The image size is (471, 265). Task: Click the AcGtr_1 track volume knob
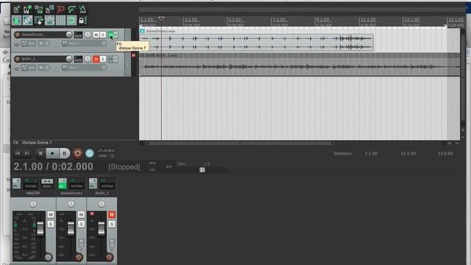[x=68, y=59]
